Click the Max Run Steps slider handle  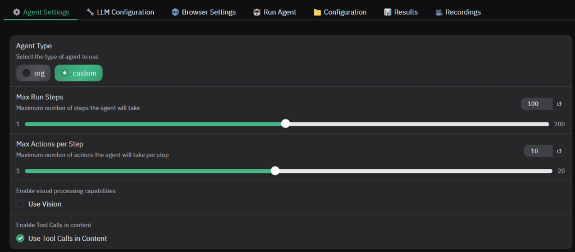click(286, 124)
